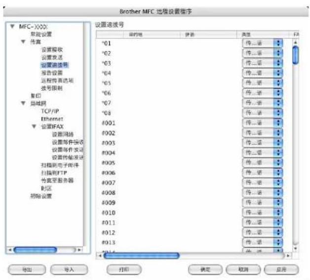Click the 设置IFAX tree label
Image resolution: width=310 pixels, height=280 pixels.
tap(52, 126)
